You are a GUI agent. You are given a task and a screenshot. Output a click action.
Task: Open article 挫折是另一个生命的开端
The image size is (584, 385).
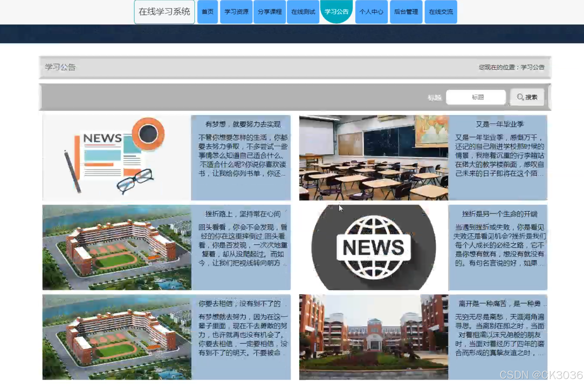pos(500,214)
